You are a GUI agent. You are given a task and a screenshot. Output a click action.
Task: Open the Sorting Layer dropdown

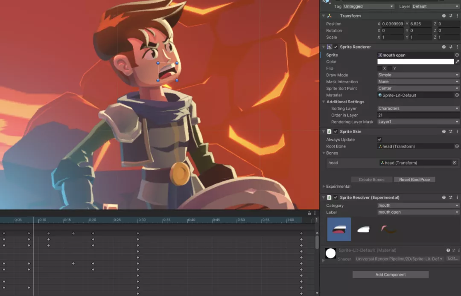pyautogui.click(x=417, y=108)
